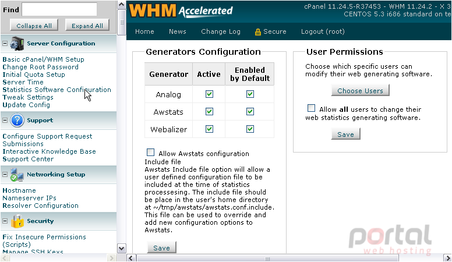The width and height of the screenshot is (452, 262).
Task: Click sidebar scrollbar down arrow
Action: (122, 248)
